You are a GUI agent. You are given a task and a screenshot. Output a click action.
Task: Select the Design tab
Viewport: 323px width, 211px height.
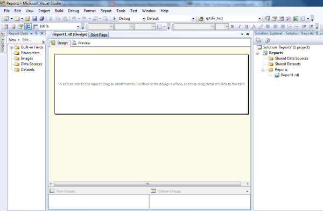point(60,43)
